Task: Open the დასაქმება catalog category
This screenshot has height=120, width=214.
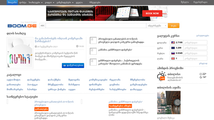Action: coord(54,80)
